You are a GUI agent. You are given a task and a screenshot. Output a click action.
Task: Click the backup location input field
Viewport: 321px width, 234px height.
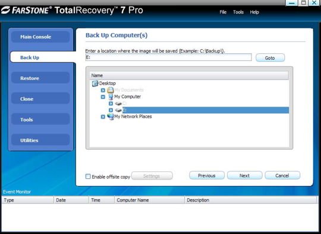coord(168,57)
